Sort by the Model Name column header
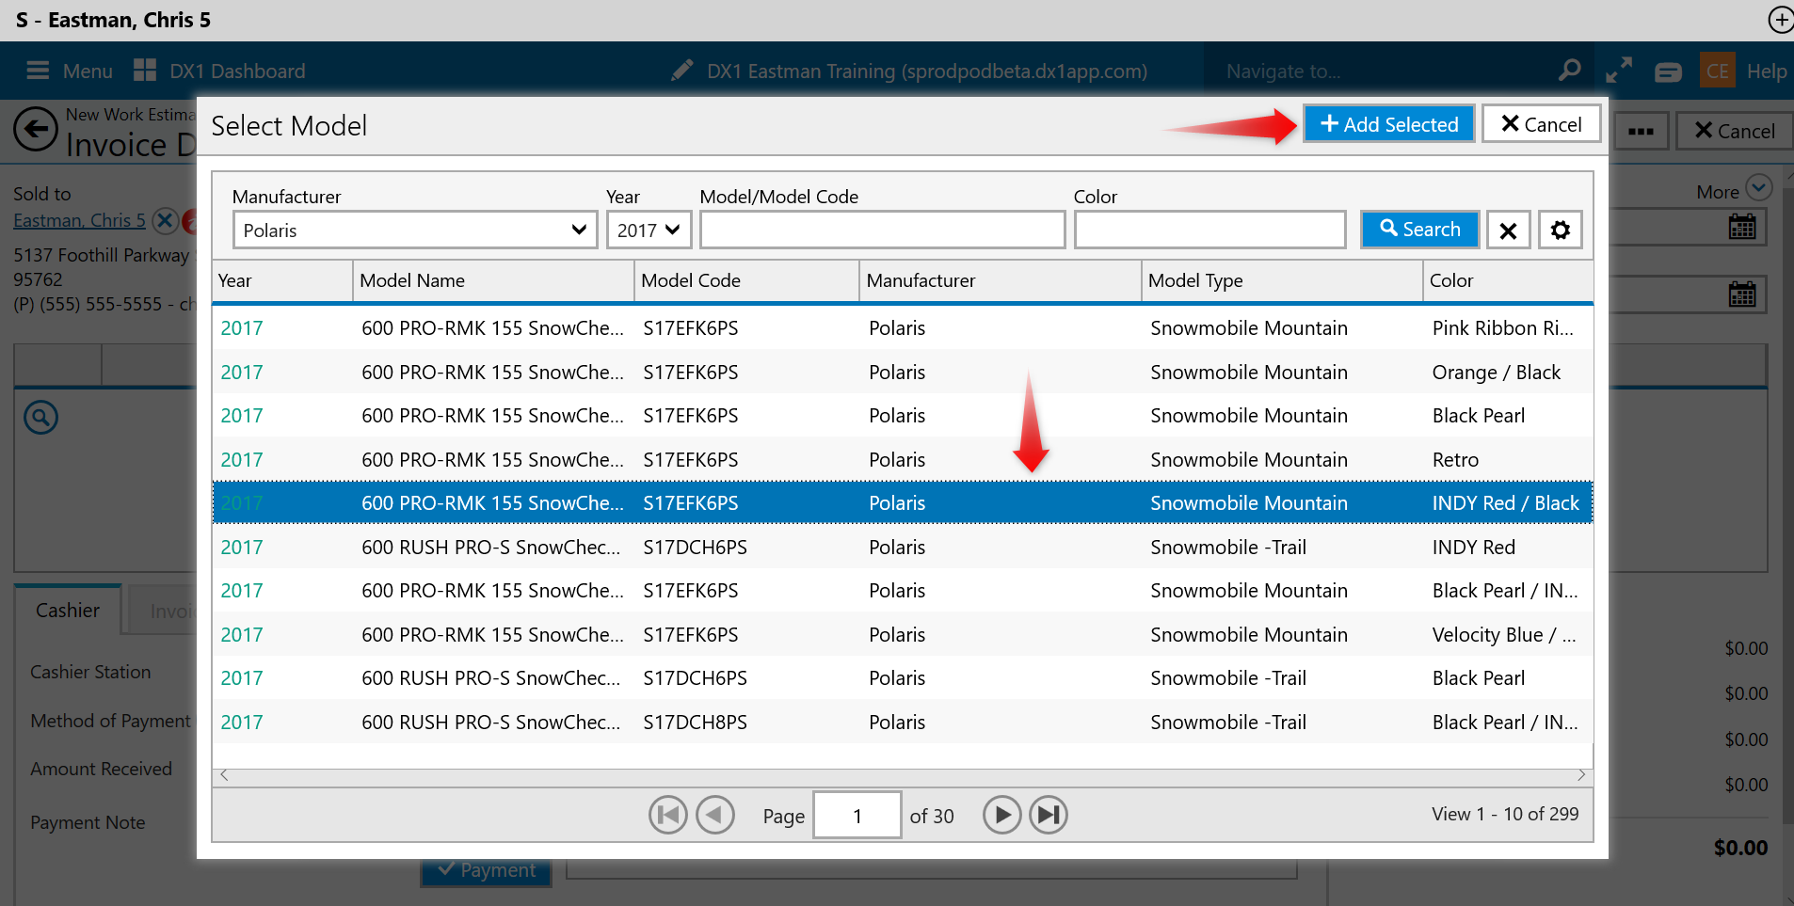This screenshot has width=1794, height=906. (493, 280)
